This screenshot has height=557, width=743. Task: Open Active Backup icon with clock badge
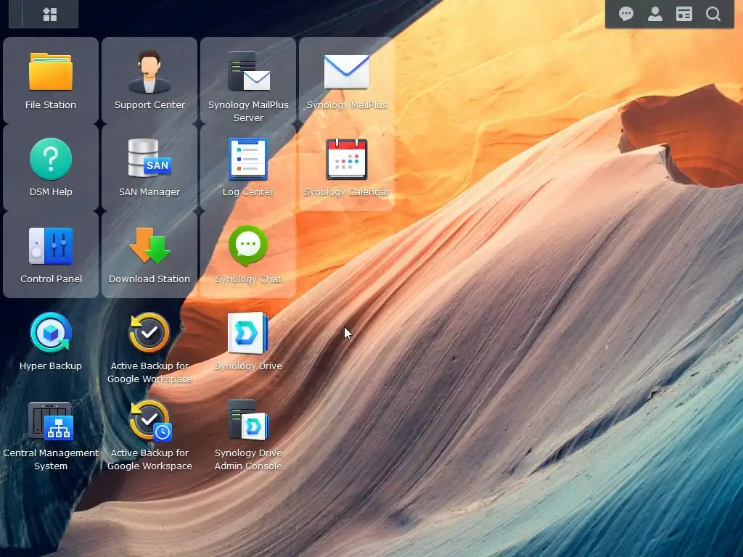149,421
